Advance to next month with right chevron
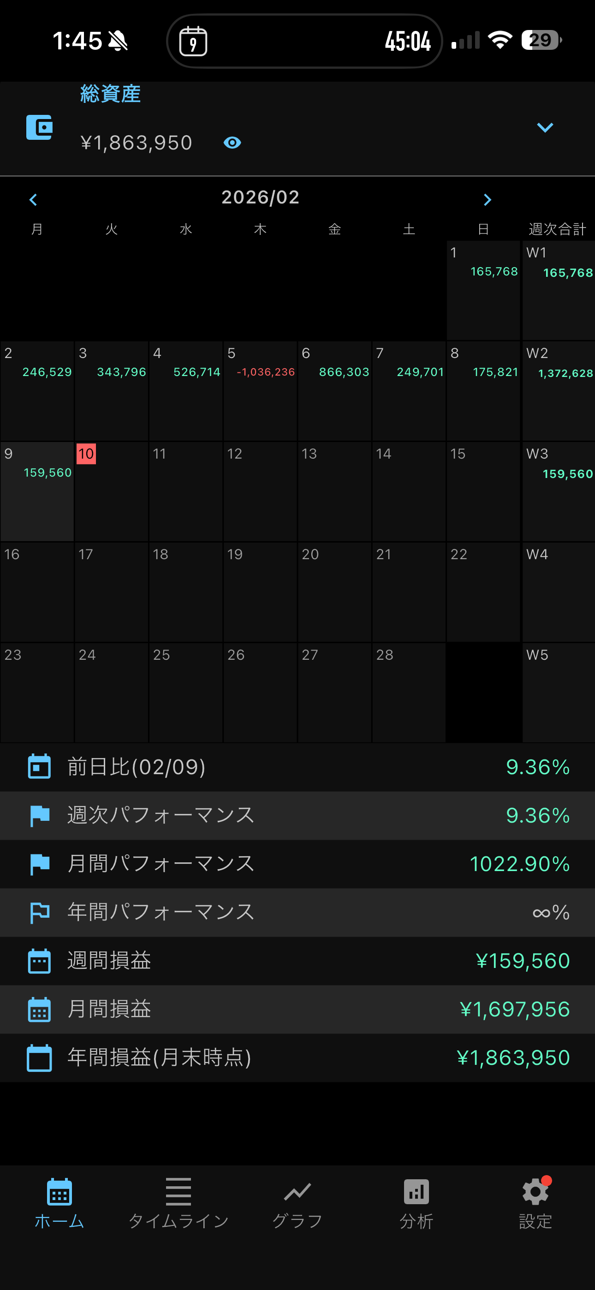595x1290 pixels. pyautogui.click(x=487, y=200)
